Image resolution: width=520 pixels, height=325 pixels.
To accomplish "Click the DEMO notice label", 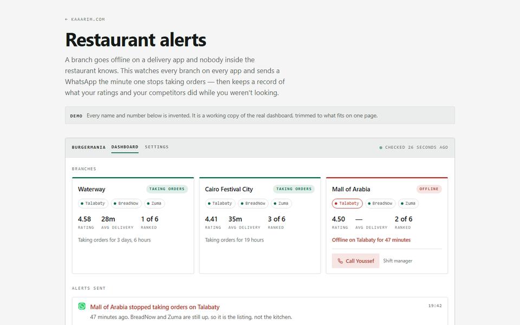I will [x=76, y=116].
